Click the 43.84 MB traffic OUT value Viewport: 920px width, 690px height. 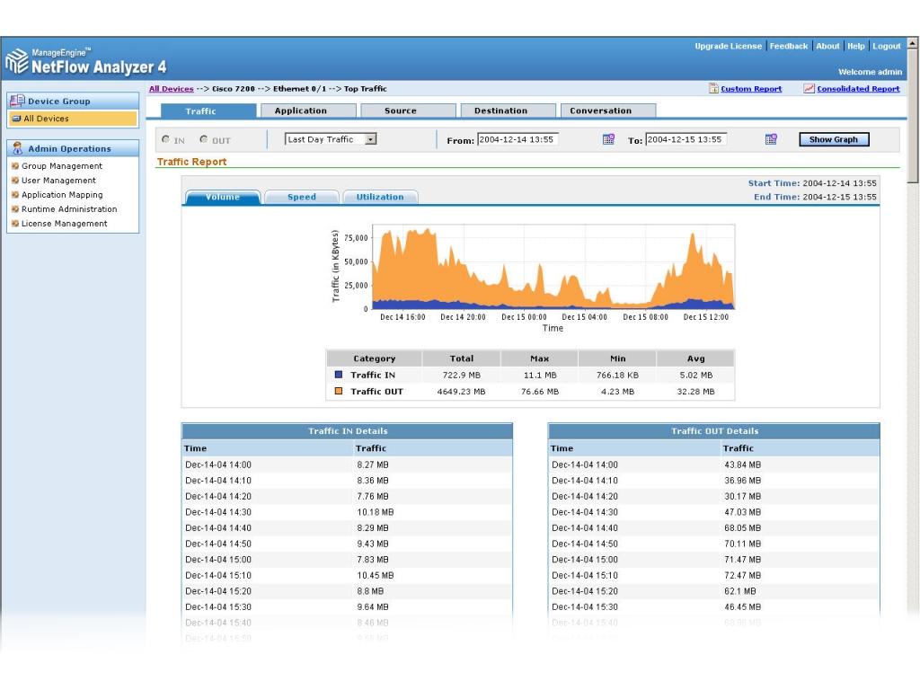(742, 464)
